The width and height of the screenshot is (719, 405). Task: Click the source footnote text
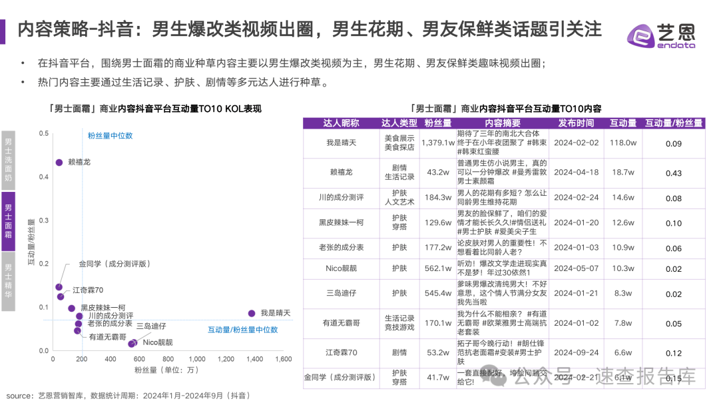pyautogui.click(x=128, y=396)
